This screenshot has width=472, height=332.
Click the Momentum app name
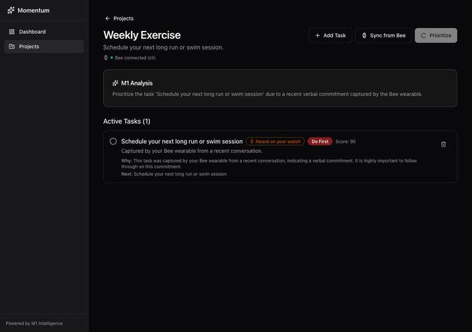click(x=33, y=11)
